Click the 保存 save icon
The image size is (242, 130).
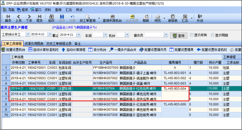click(x=62, y=18)
